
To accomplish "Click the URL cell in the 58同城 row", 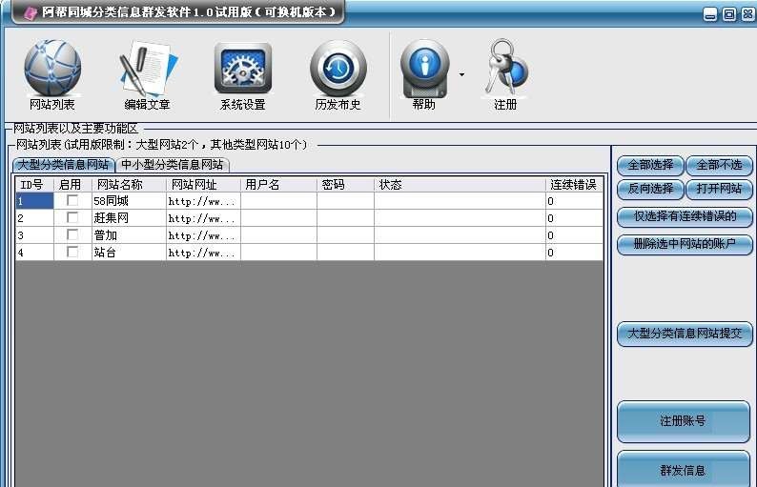I will pyautogui.click(x=203, y=201).
